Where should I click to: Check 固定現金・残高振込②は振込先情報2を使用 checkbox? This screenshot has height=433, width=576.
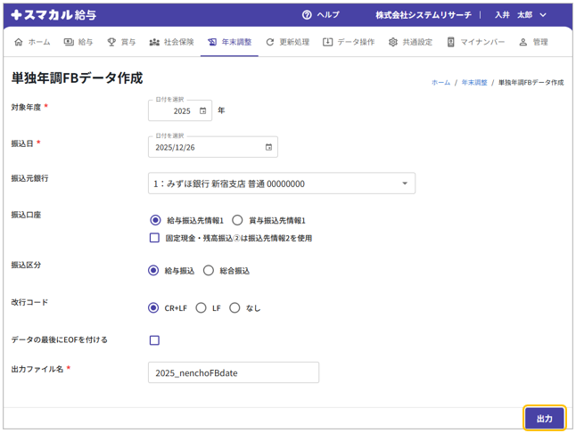(x=154, y=238)
